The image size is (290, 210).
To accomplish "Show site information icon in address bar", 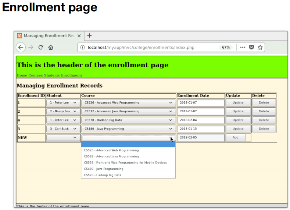I will click(x=82, y=48).
